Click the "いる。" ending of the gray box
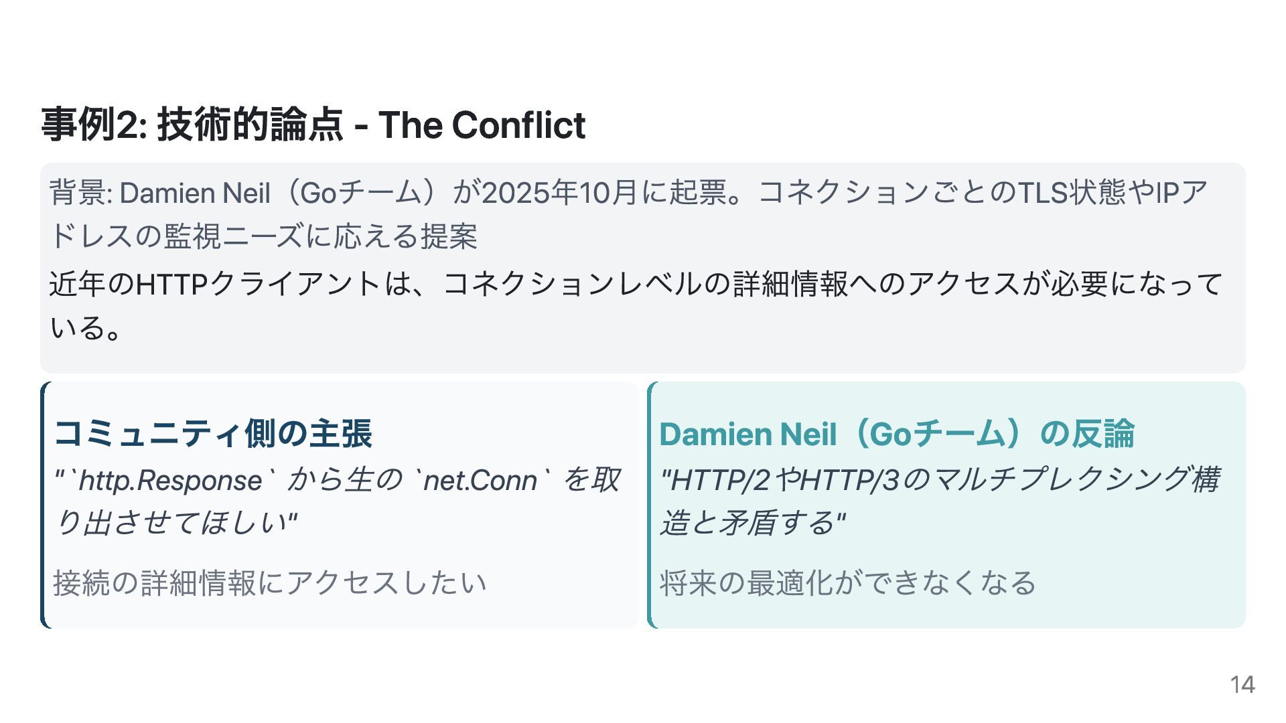The height and width of the screenshot is (723, 1286). coord(86,328)
